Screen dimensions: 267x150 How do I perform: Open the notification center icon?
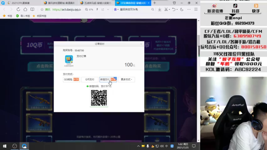click(x=194, y=146)
